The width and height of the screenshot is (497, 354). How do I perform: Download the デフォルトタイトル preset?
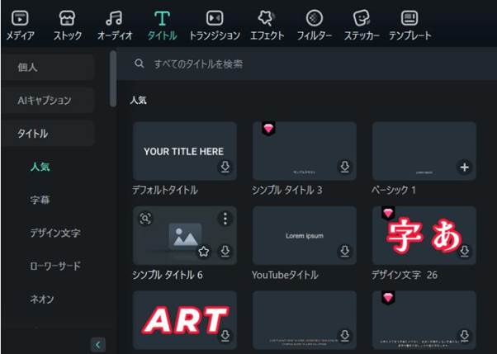tap(225, 168)
